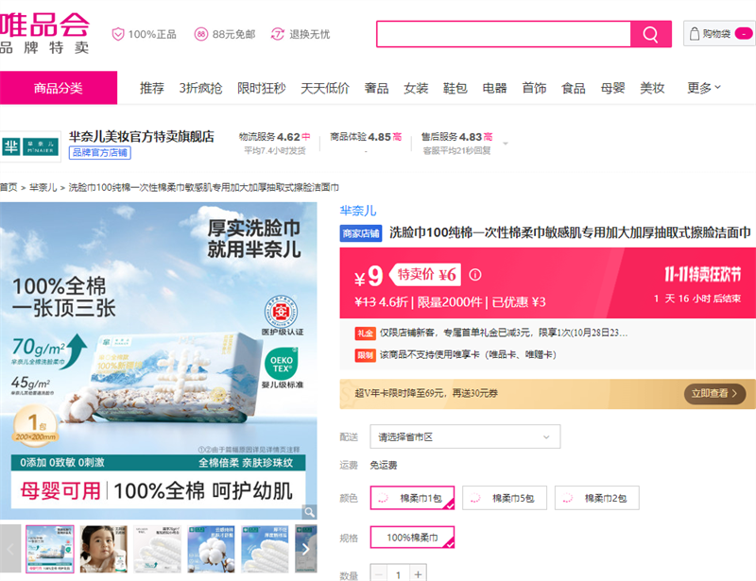Image resolution: width=756 pixels, height=581 pixels.
Task: Click the 半奈儿 store logo
Action: (x=31, y=145)
